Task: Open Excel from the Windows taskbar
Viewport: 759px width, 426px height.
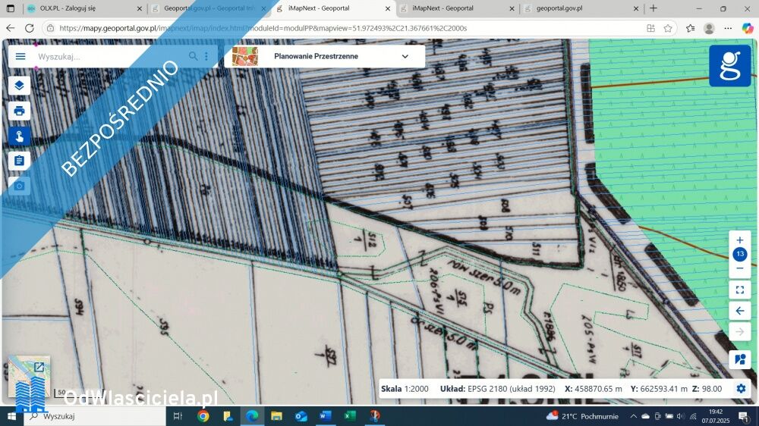Action: click(350, 416)
